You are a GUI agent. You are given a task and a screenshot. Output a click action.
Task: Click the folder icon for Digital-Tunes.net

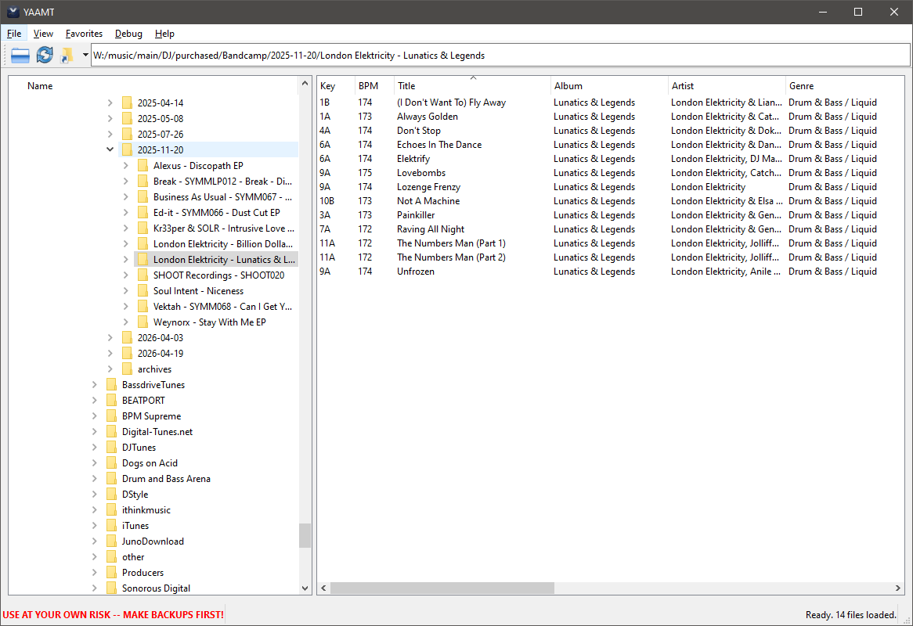111,432
